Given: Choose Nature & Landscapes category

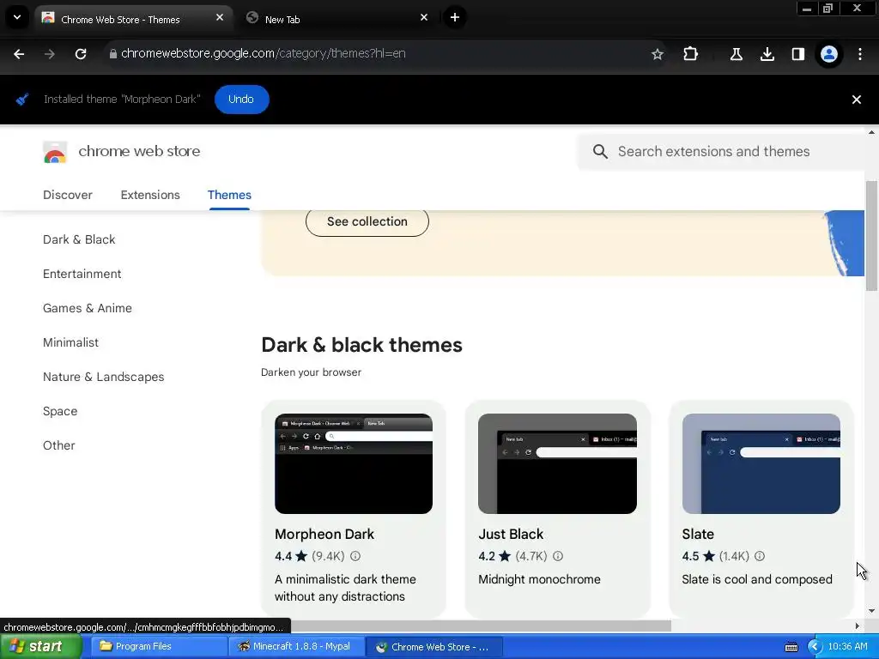Looking at the screenshot, I should pos(104,378).
